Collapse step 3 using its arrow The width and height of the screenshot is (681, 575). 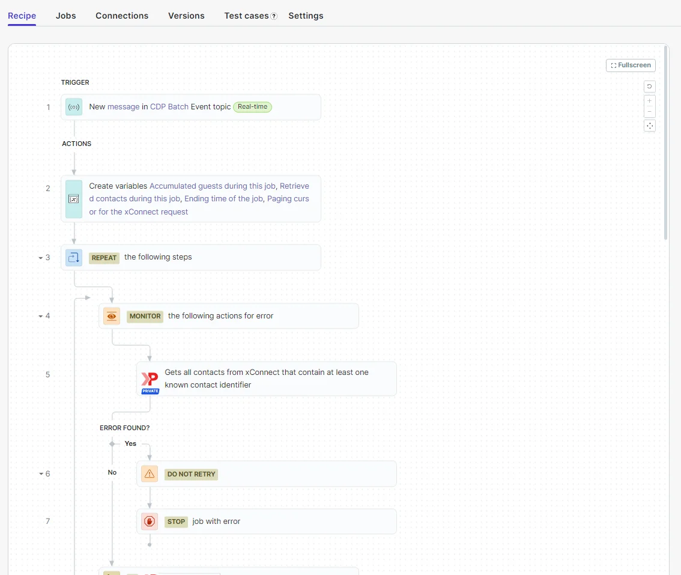41,258
